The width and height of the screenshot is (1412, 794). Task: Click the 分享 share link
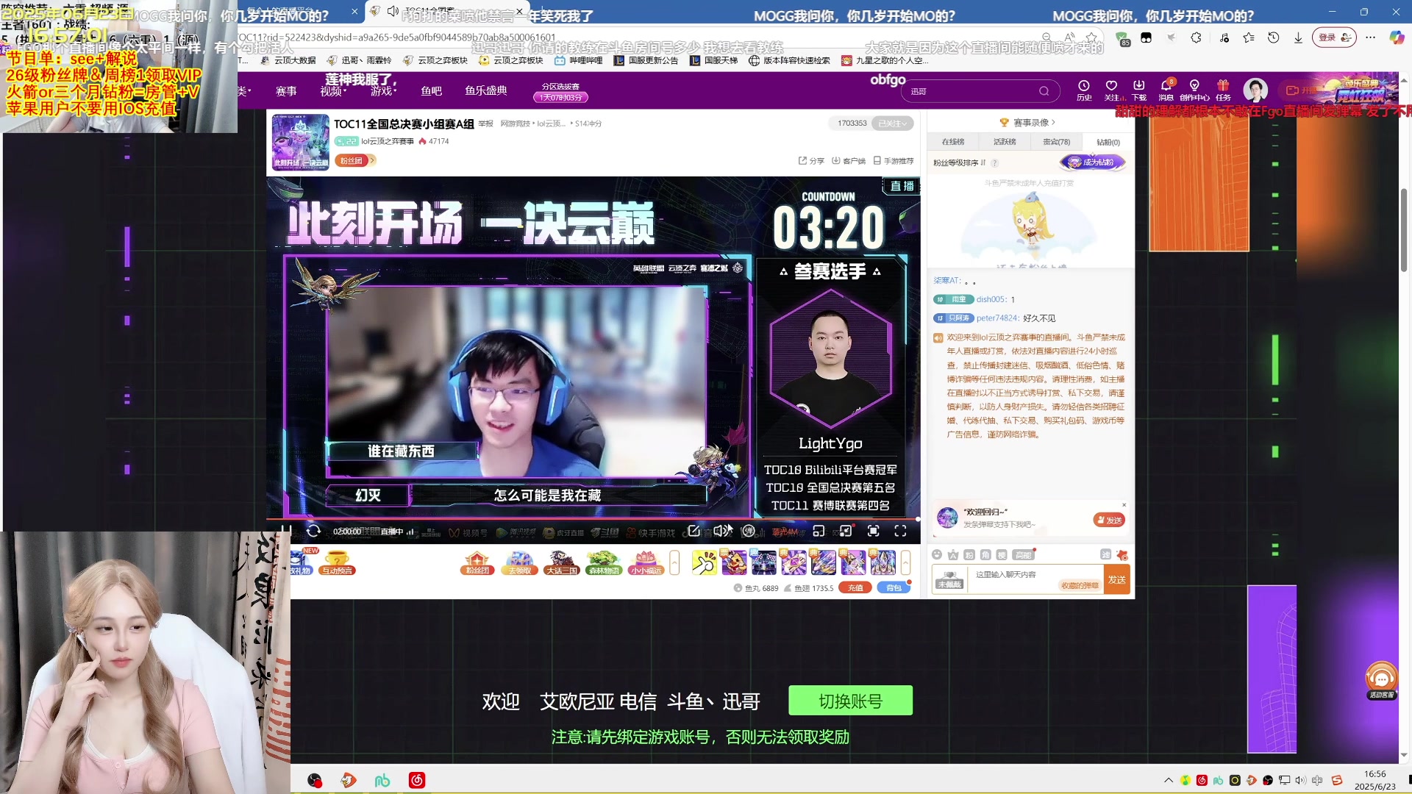point(812,161)
